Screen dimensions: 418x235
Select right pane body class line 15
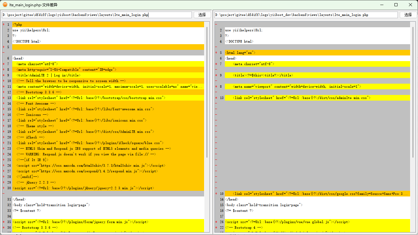(x=317, y=205)
